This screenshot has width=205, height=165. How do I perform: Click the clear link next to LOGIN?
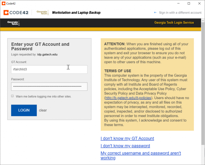click(43, 110)
